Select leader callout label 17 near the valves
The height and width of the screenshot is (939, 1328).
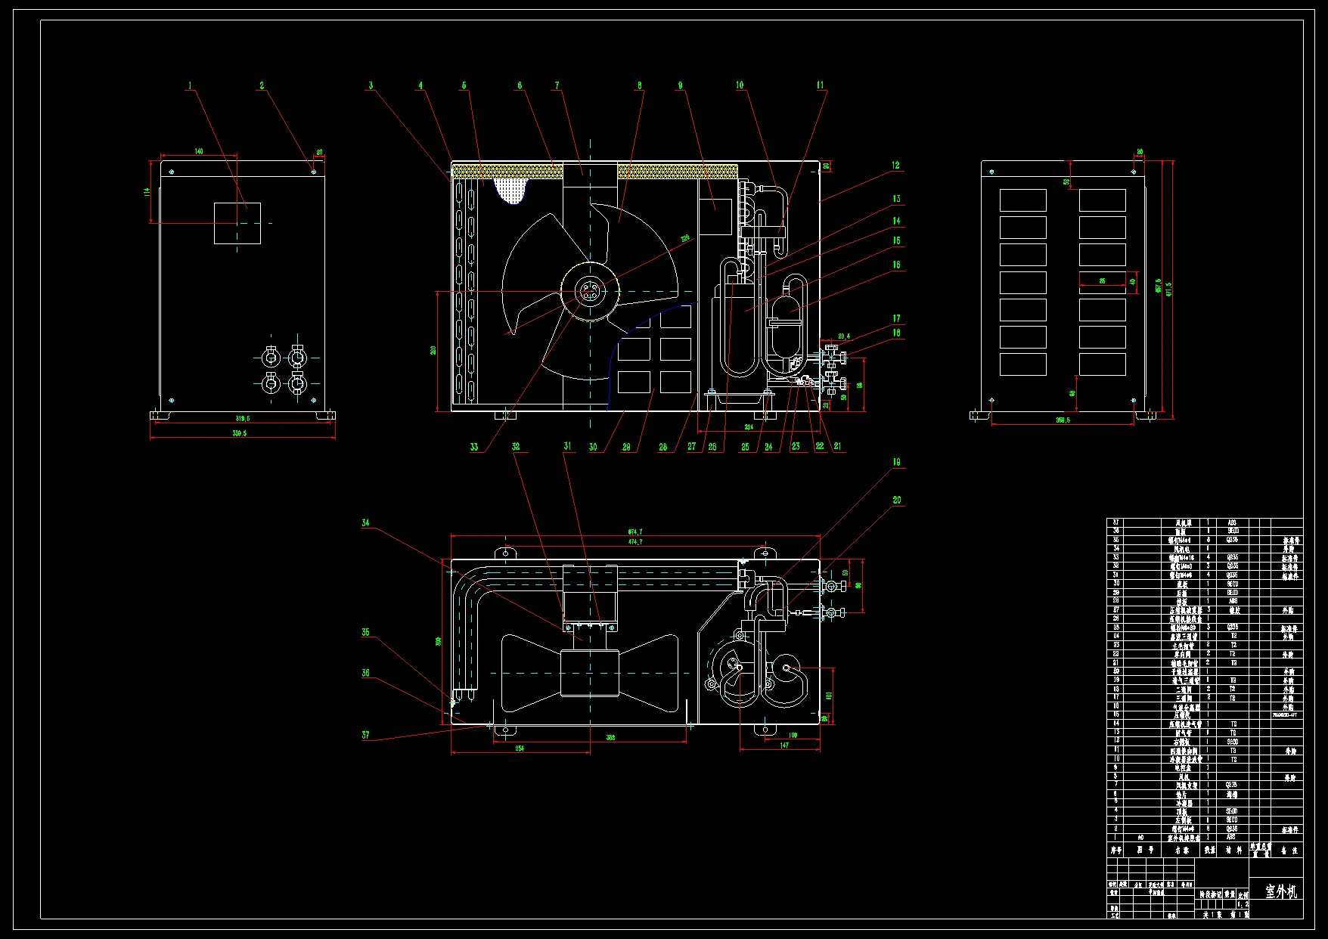point(896,319)
